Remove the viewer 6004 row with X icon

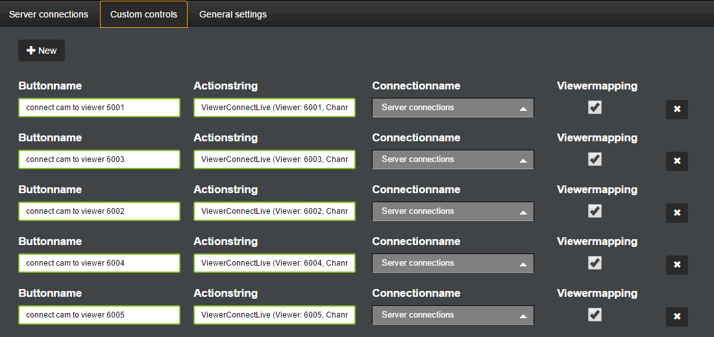(x=676, y=264)
